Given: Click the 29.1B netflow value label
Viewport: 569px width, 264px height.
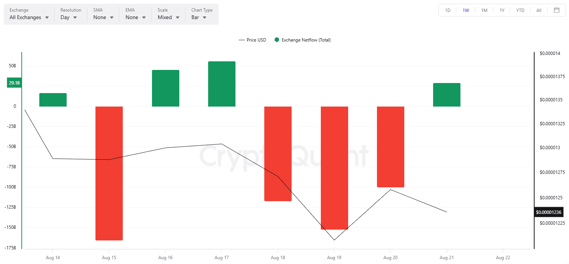Looking at the screenshot, I should click(14, 83).
